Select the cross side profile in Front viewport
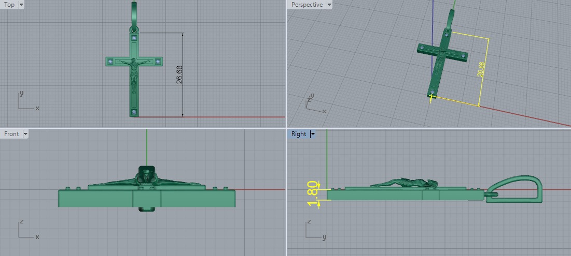The image size is (571, 256). coord(146,198)
